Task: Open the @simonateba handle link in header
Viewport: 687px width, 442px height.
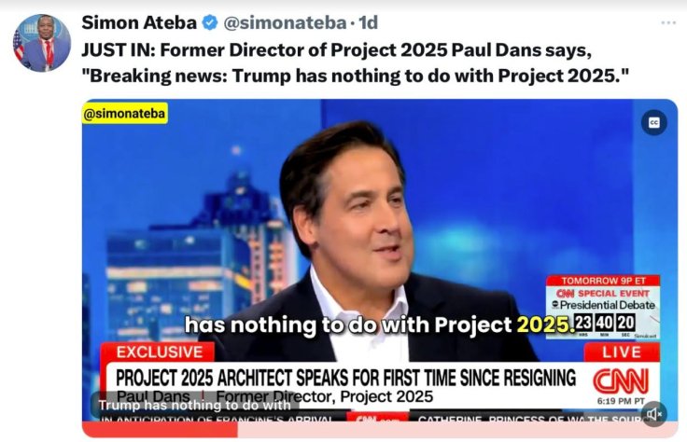Action: tap(285, 22)
